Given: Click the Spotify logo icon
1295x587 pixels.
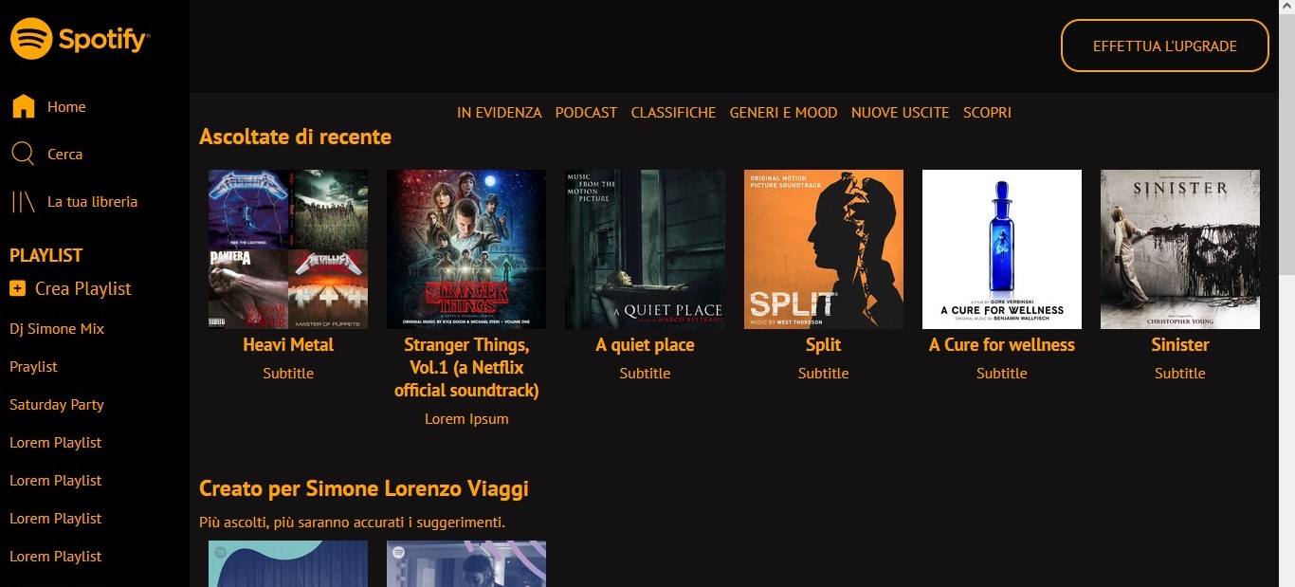Looking at the screenshot, I should tap(31, 39).
